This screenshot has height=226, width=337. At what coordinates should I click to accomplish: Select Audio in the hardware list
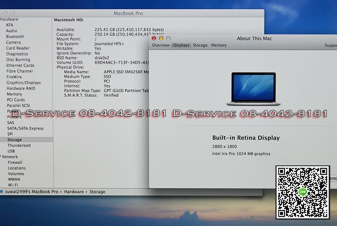(11, 31)
